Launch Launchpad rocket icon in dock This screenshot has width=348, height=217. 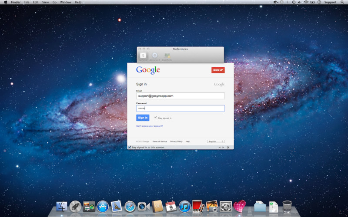pos(75,207)
